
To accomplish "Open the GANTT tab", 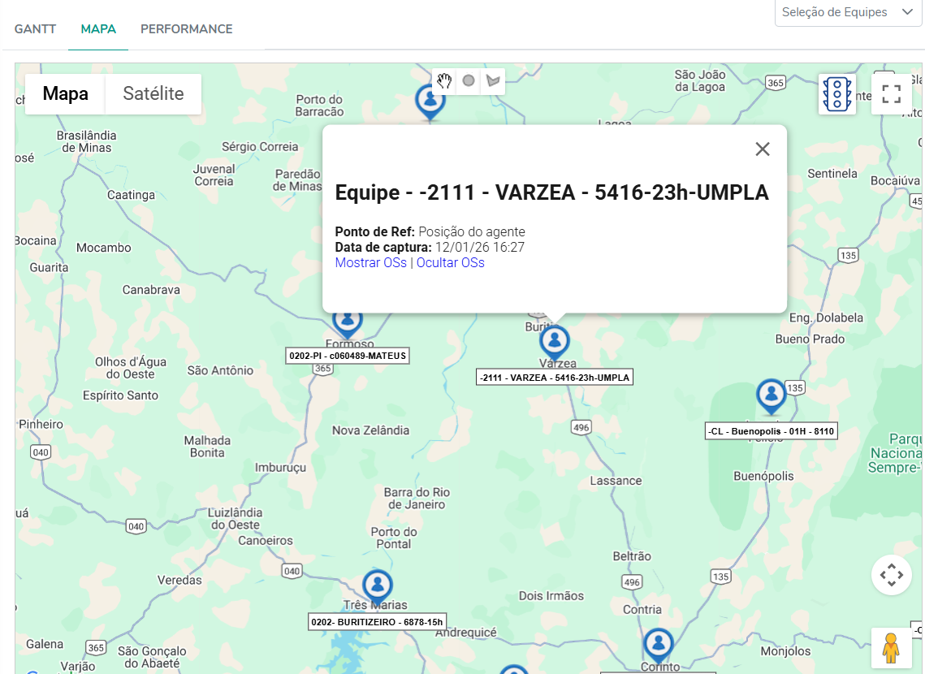I will pyautogui.click(x=35, y=29).
